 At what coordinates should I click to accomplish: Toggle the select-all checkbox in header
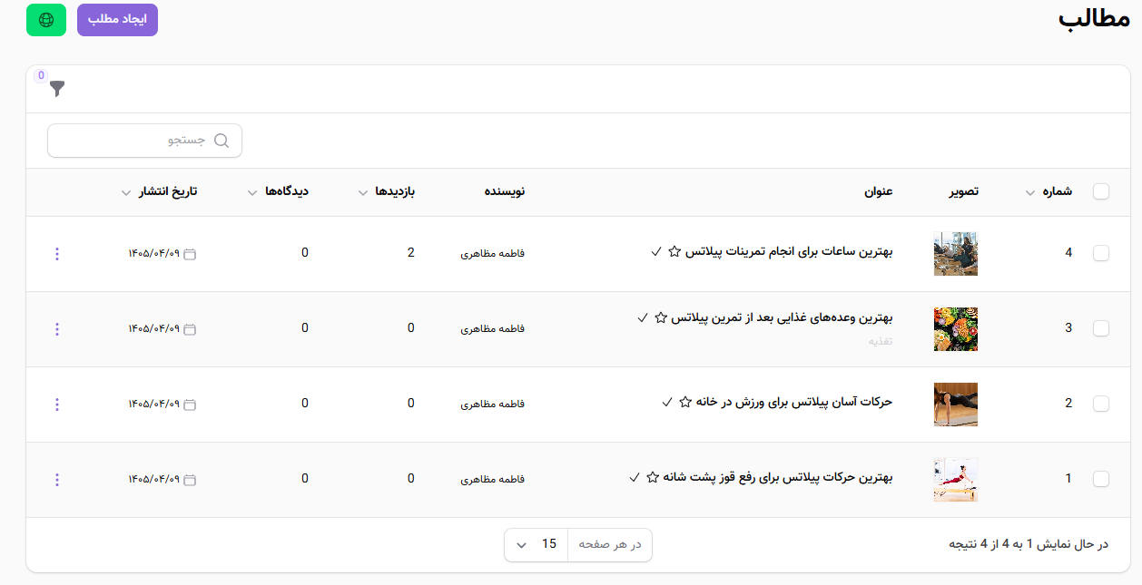pyautogui.click(x=1101, y=191)
